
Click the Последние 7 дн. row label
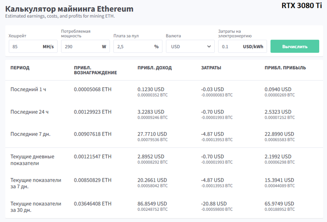click(x=30, y=134)
